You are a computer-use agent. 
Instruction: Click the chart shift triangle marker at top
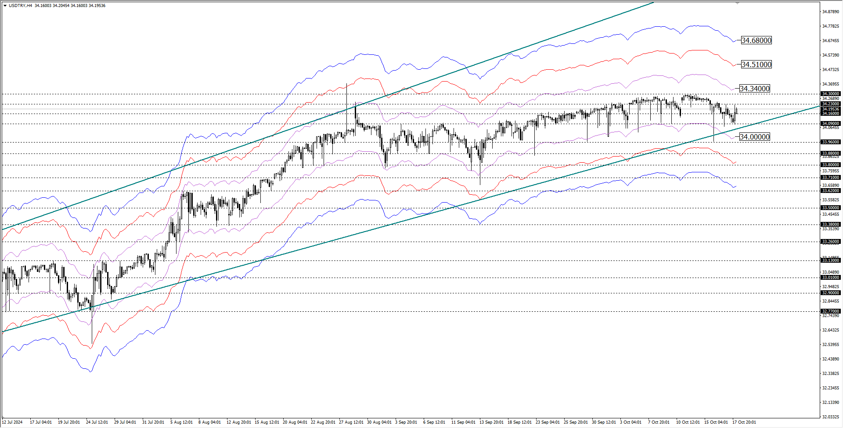pyautogui.click(x=738, y=3)
